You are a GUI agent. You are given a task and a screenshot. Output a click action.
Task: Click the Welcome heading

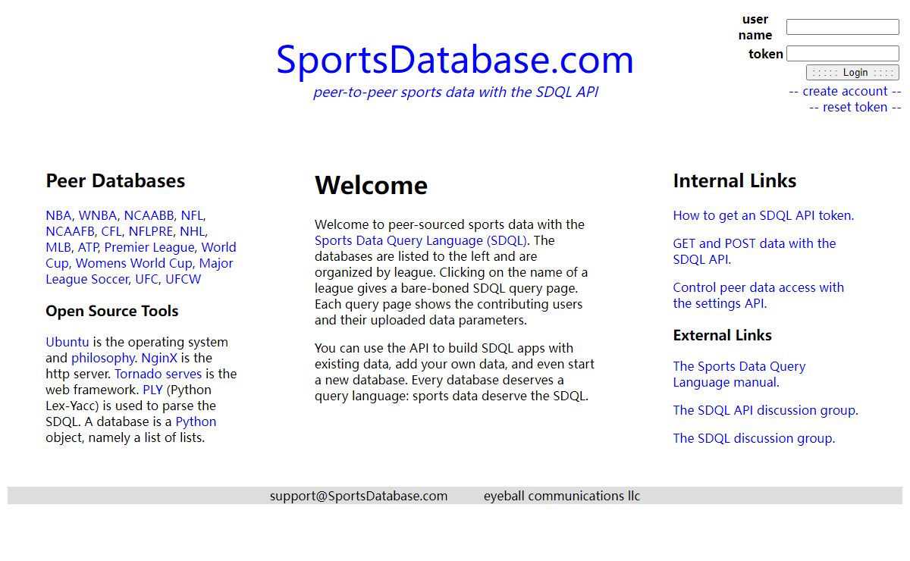pos(372,185)
